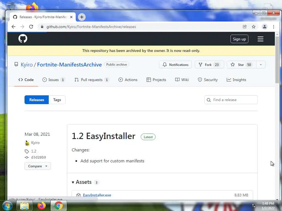Click package icon beside EasyInstaller.exe
The width and height of the screenshot is (282, 211).
tap(78, 195)
